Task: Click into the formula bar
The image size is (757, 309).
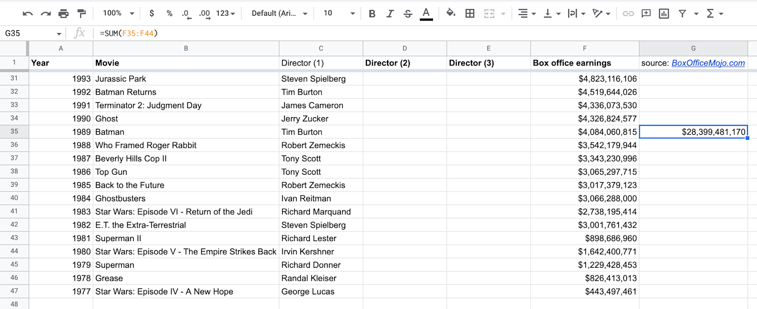Action: pos(424,34)
